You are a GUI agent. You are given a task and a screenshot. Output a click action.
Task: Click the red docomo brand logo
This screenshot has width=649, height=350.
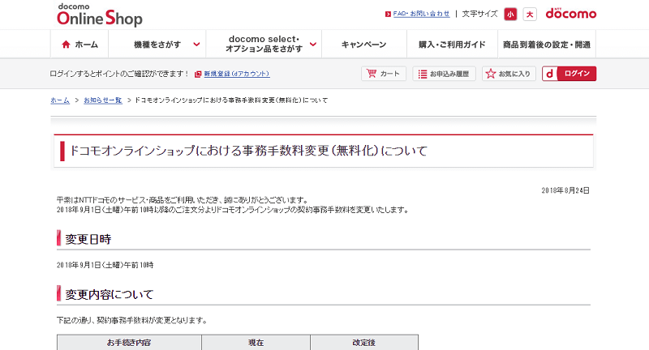571,13
